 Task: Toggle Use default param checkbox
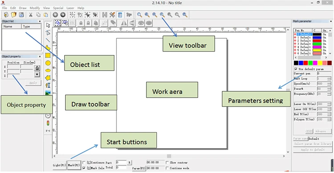coord(296,69)
